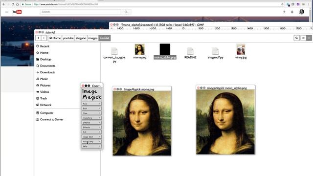The image size is (313, 176).
Task: Go forward in the file manager
Action: pos(44,38)
